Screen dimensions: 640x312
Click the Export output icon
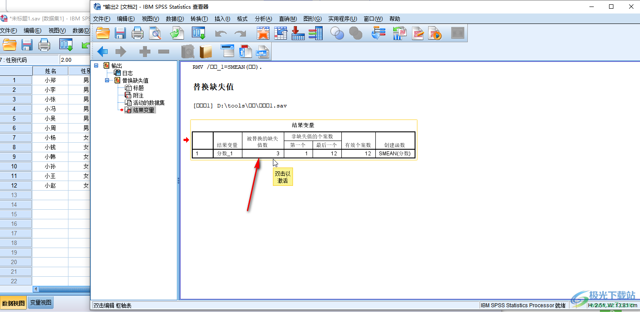177,33
